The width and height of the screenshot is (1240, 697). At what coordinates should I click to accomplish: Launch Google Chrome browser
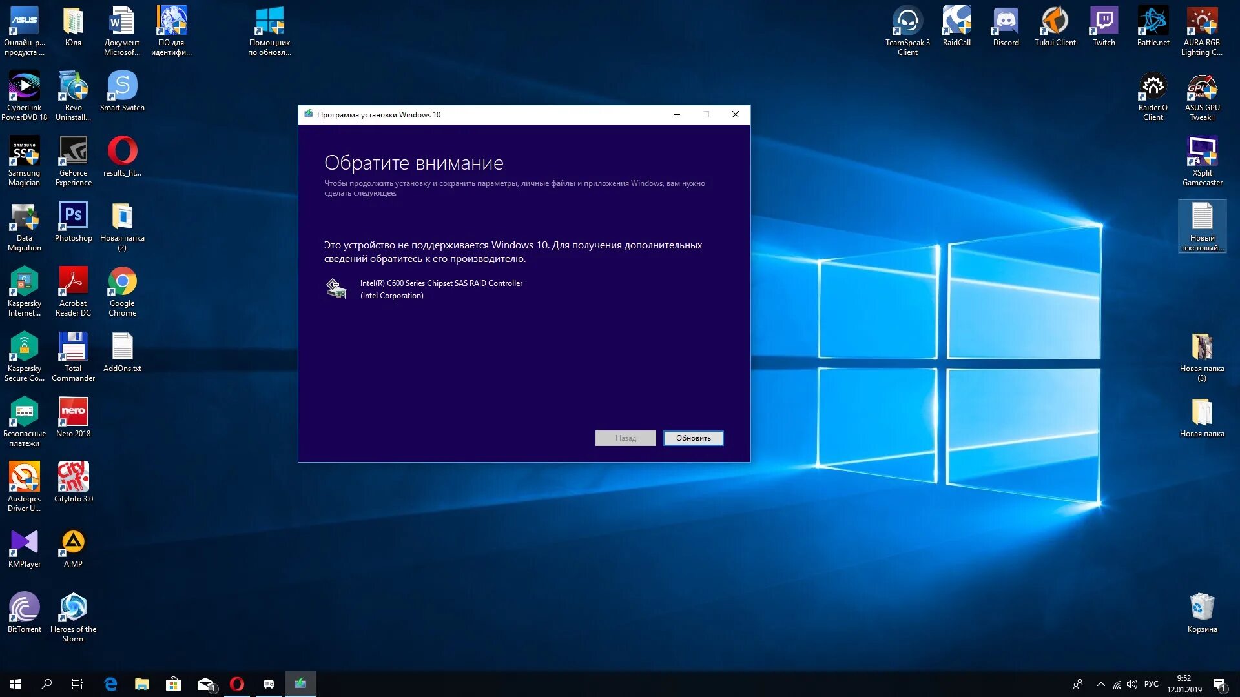pos(122,293)
